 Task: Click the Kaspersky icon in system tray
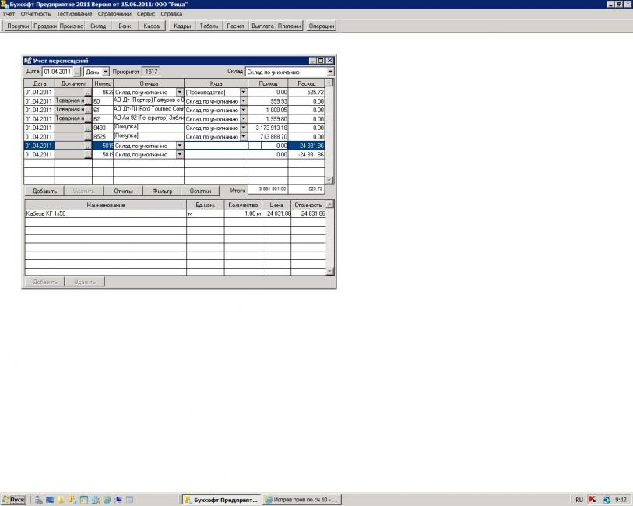(x=592, y=499)
